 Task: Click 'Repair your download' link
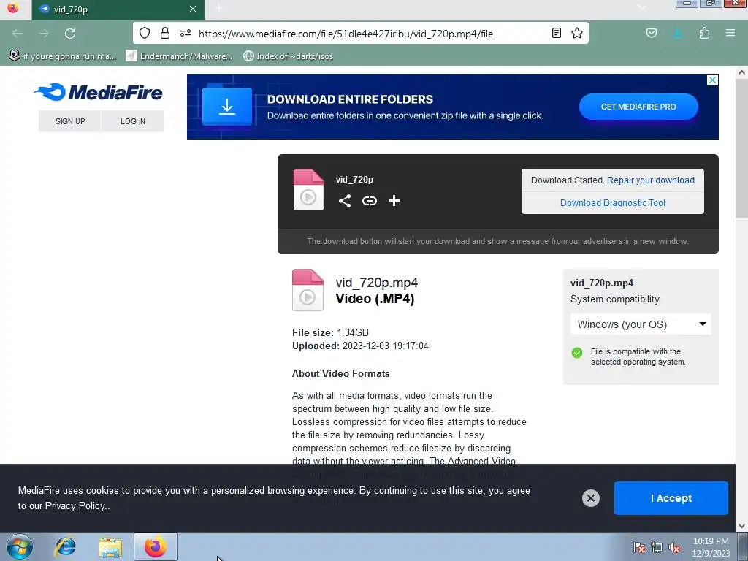click(x=651, y=180)
